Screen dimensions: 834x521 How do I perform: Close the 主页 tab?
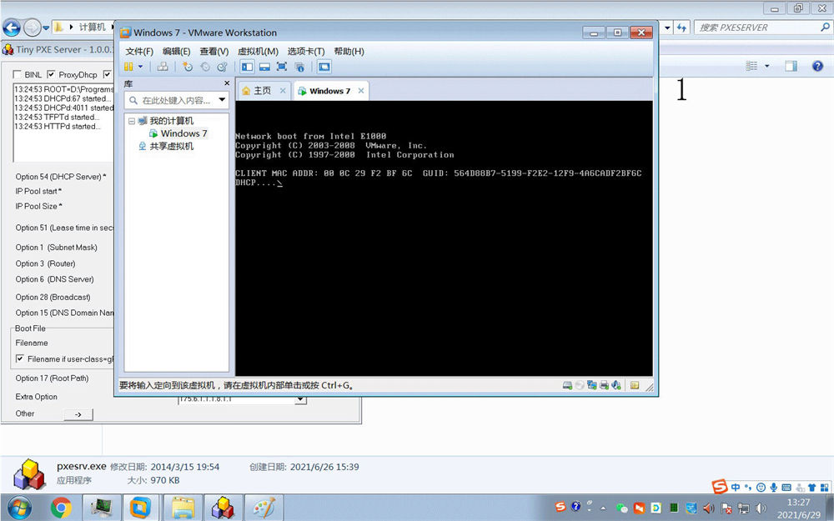283,91
